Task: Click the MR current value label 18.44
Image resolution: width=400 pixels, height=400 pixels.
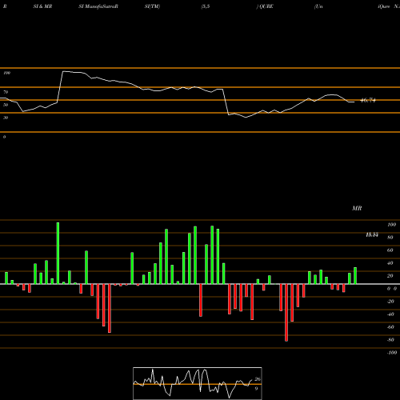Action: 372,235
